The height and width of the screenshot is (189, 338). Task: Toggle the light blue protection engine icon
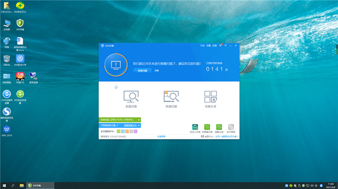coord(123,131)
